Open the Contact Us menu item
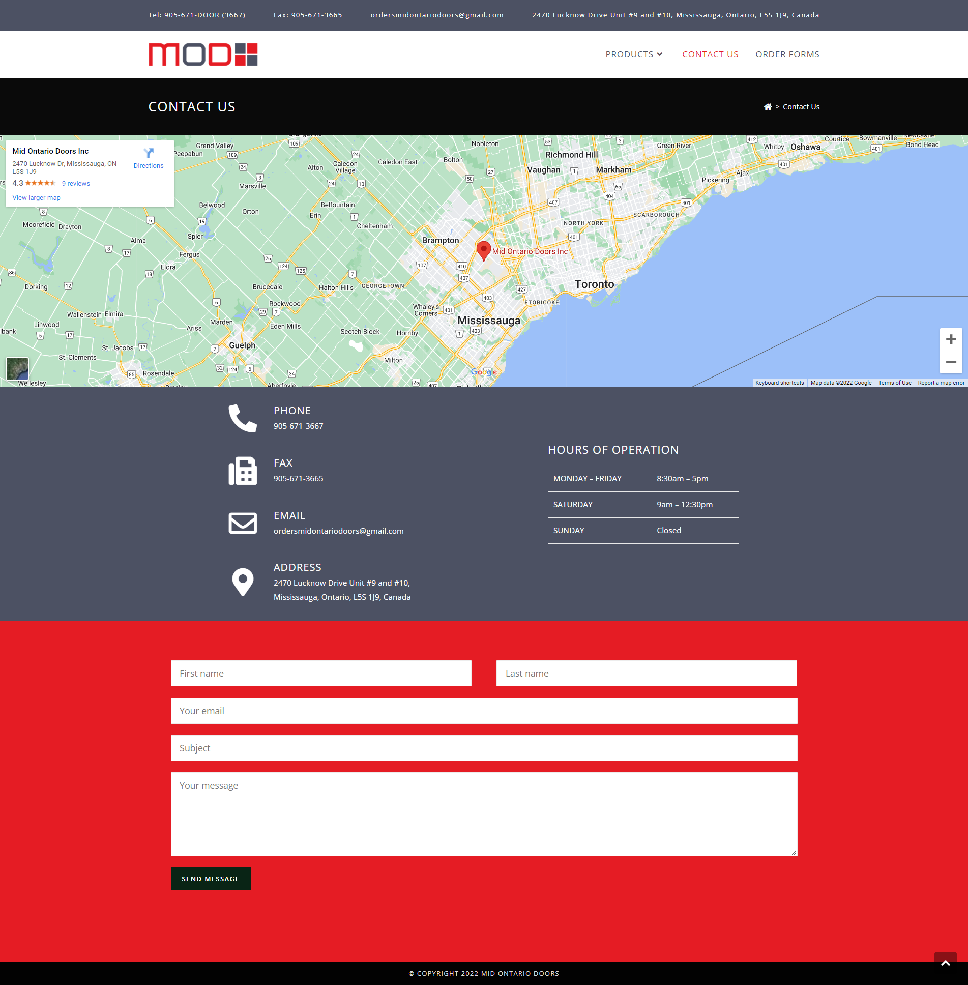 [710, 54]
